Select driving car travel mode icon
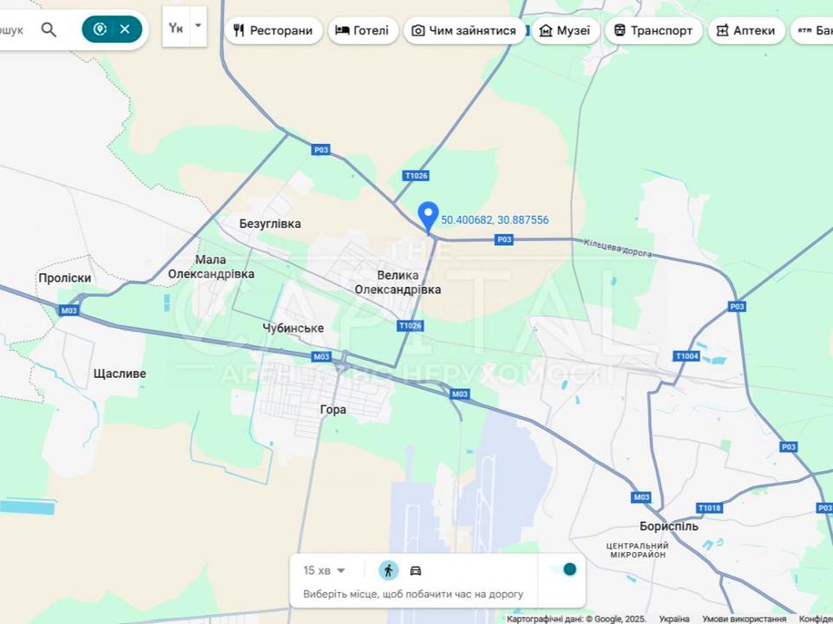Image resolution: width=833 pixels, height=624 pixels. [416, 570]
